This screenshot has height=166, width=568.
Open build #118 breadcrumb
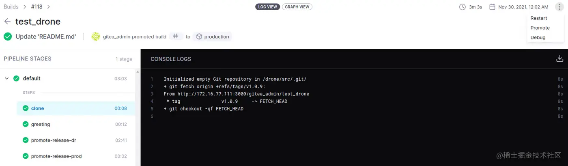[x=37, y=7]
